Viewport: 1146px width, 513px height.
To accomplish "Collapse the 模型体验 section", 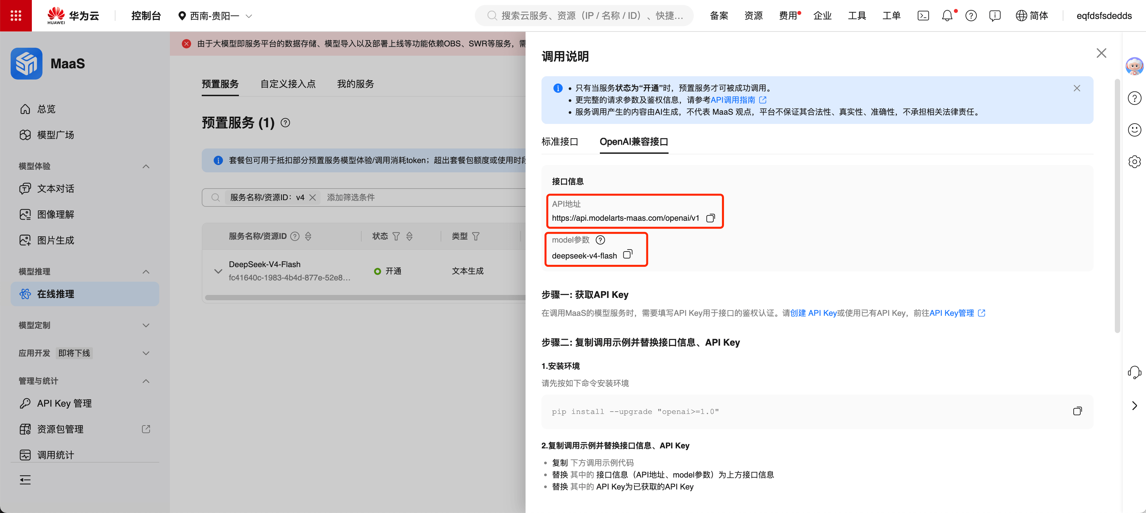I will tap(146, 167).
